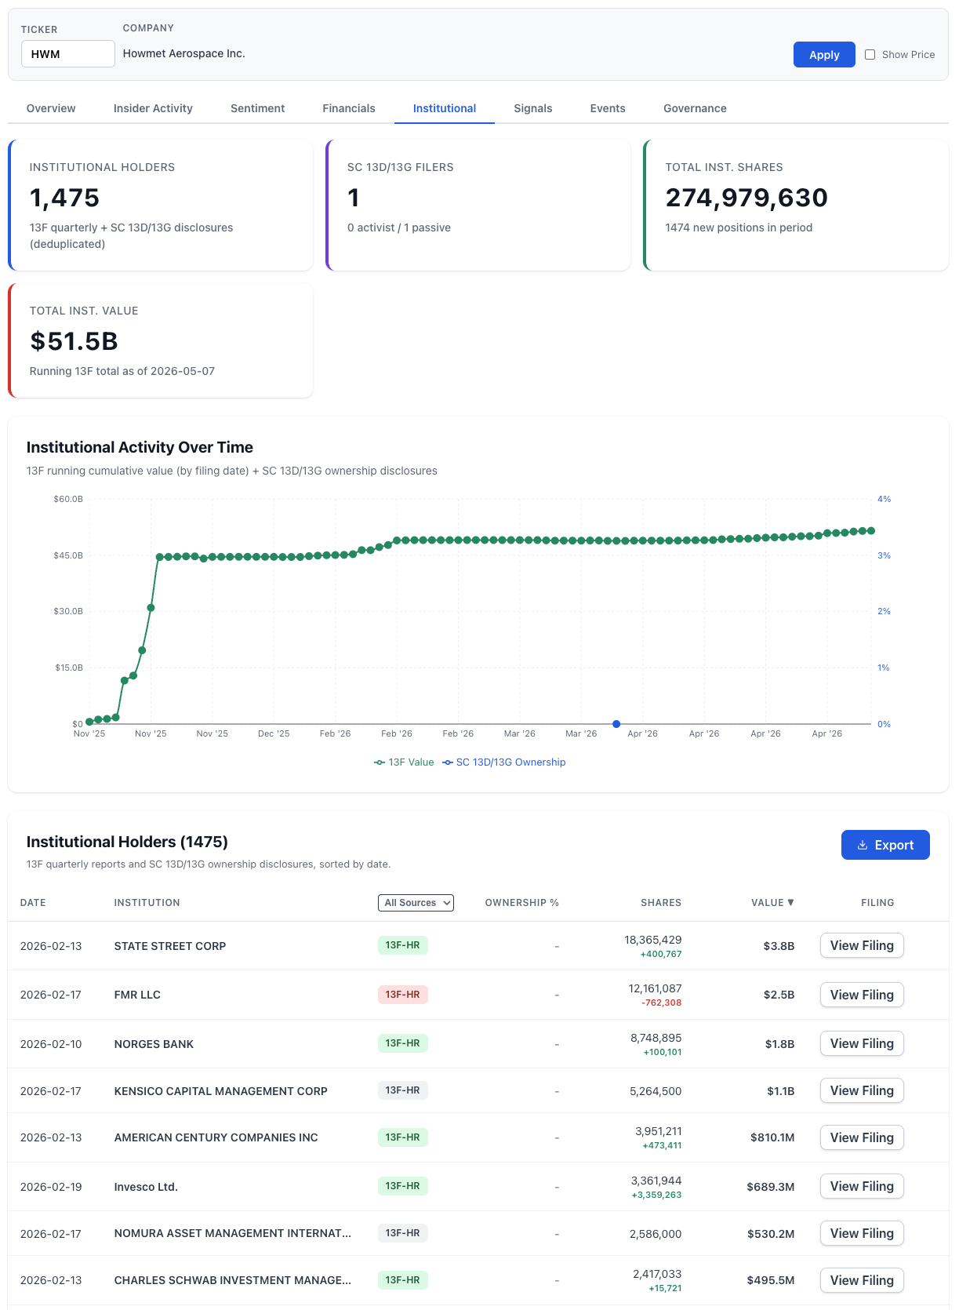
Task: View Filing for Invesco Ltd.
Action: (x=862, y=1186)
